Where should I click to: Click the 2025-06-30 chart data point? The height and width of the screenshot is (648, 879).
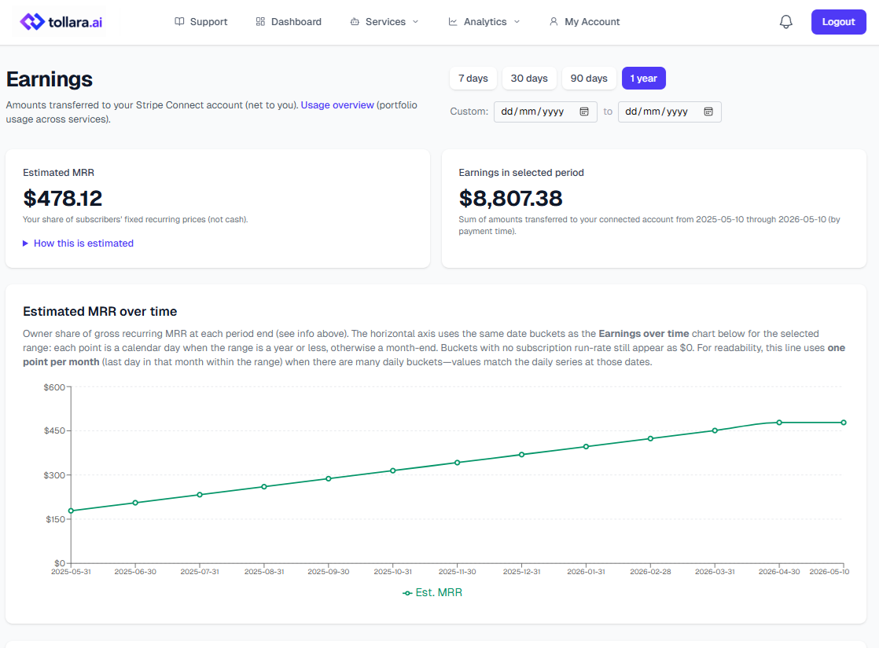(135, 503)
